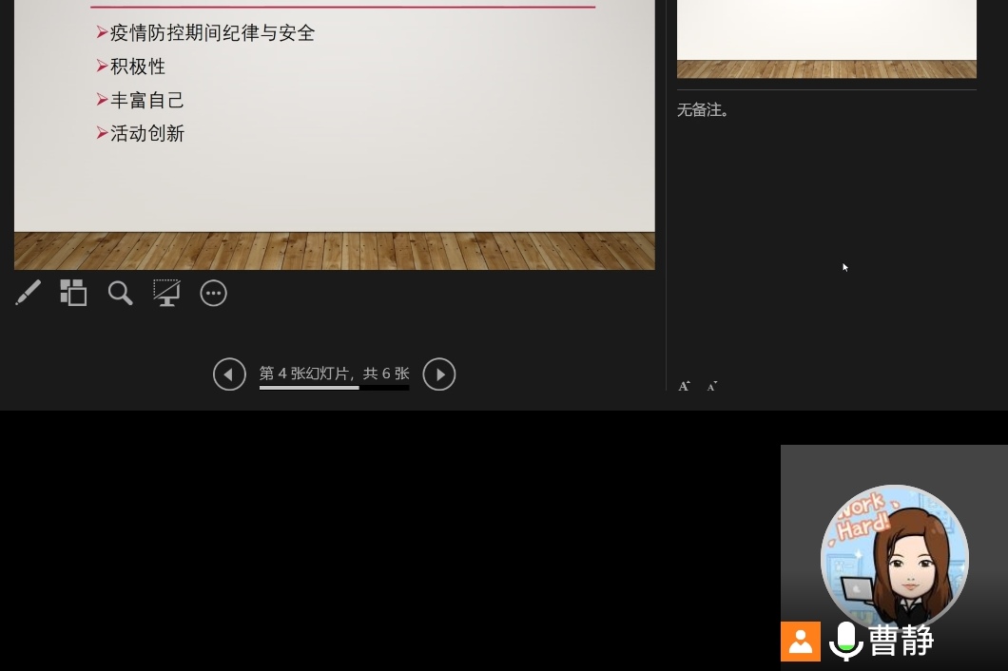This screenshot has height=671, width=1008.
Task: Click the orange participant icon
Action: click(801, 642)
